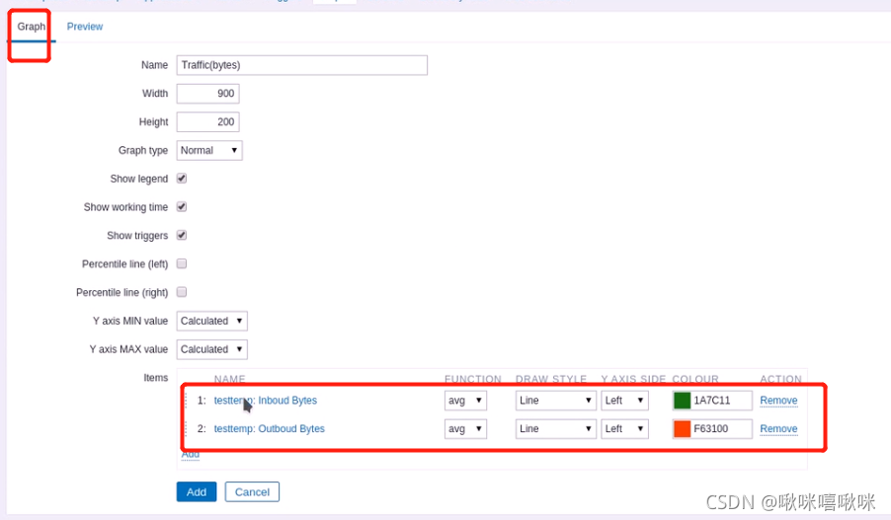
Task: Open the Preview tab
Action: tap(85, 27)
